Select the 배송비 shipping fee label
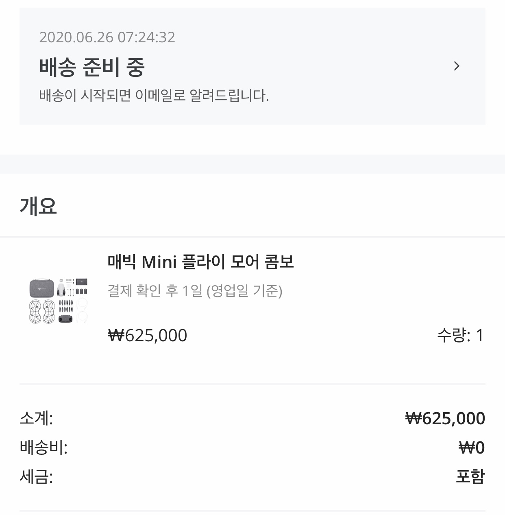This screenshot has width=505, height=515. pos(44,447)
